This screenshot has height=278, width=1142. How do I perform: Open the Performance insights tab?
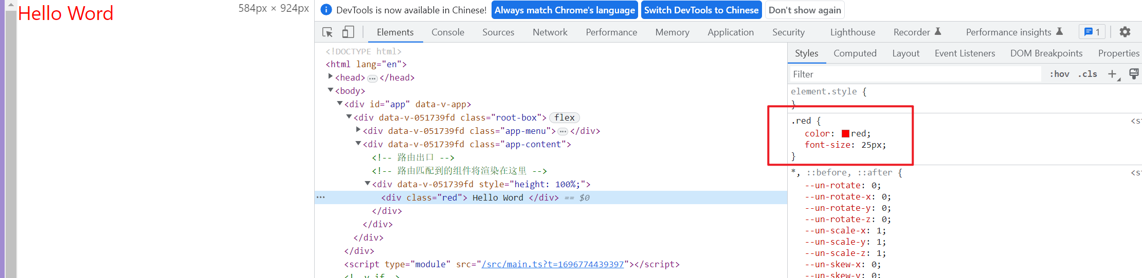click(1014, 32)
